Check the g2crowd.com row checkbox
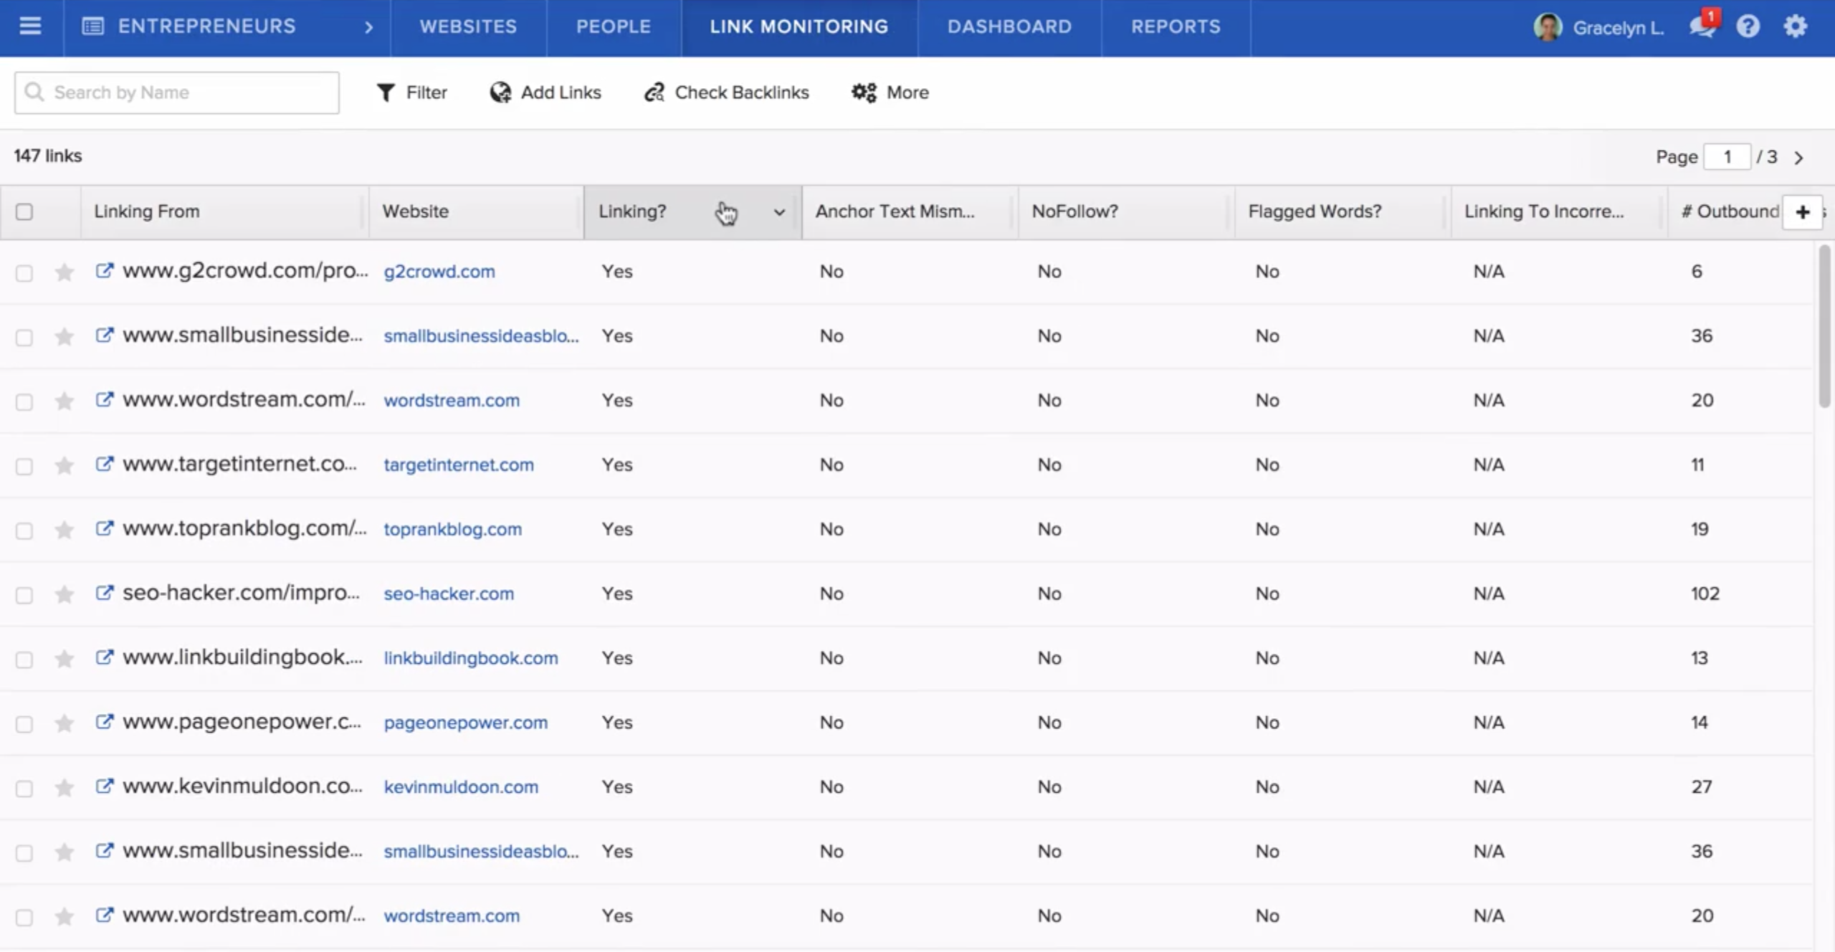This screenshot has width=1835, height=952. tap(24, 273)
